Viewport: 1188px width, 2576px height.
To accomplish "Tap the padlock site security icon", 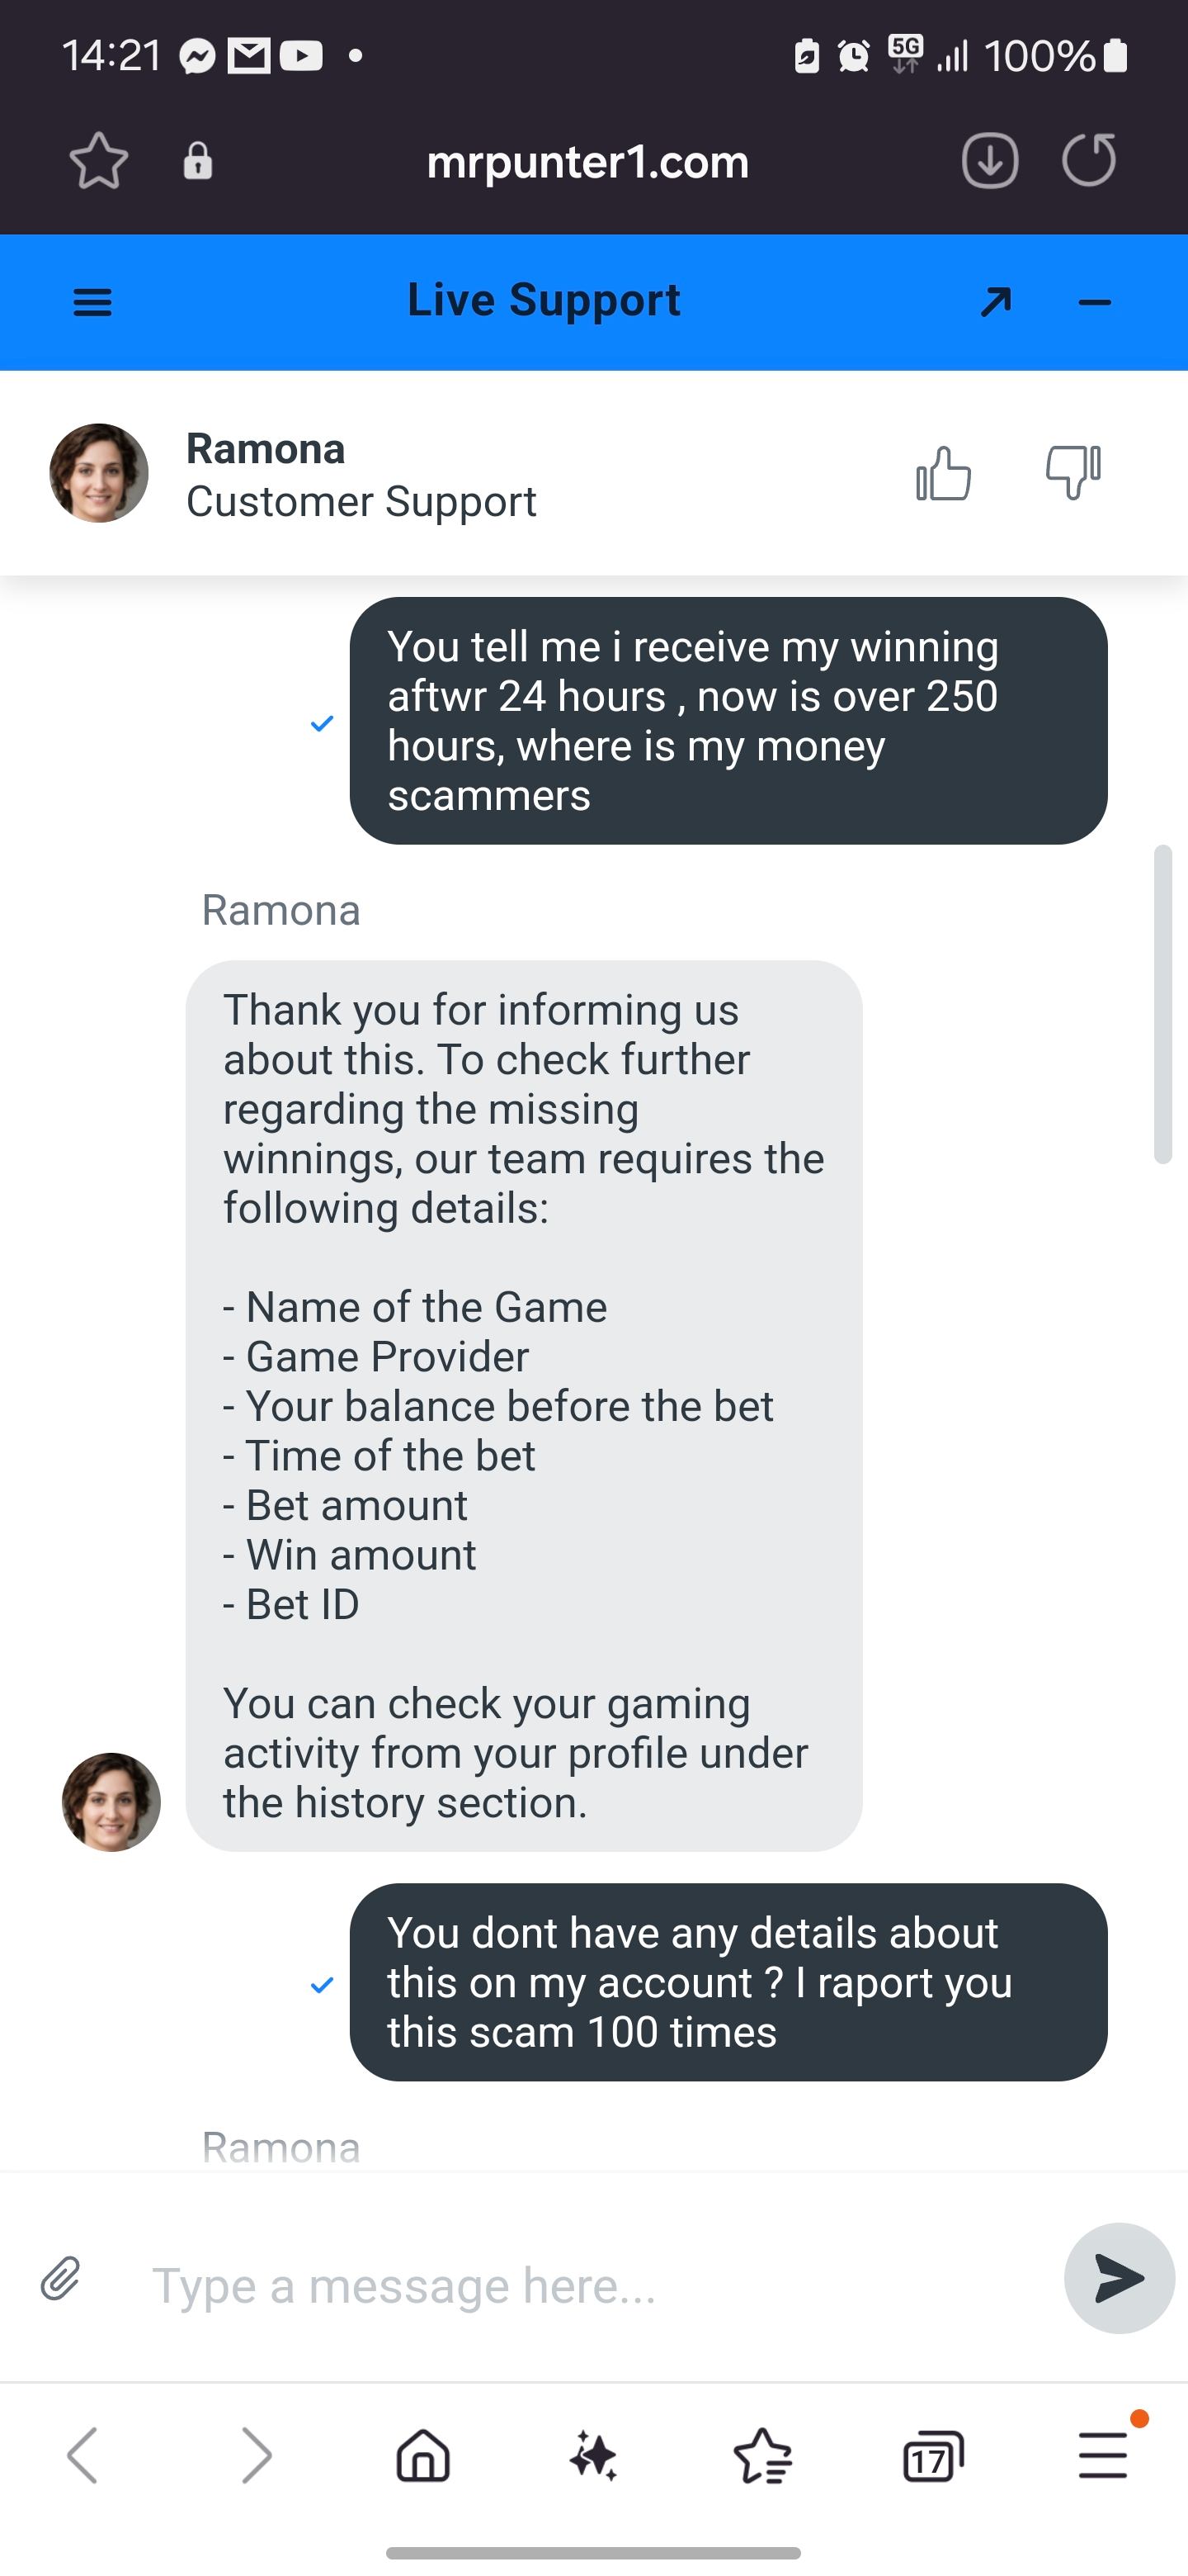I will click(x=198, y=161).
